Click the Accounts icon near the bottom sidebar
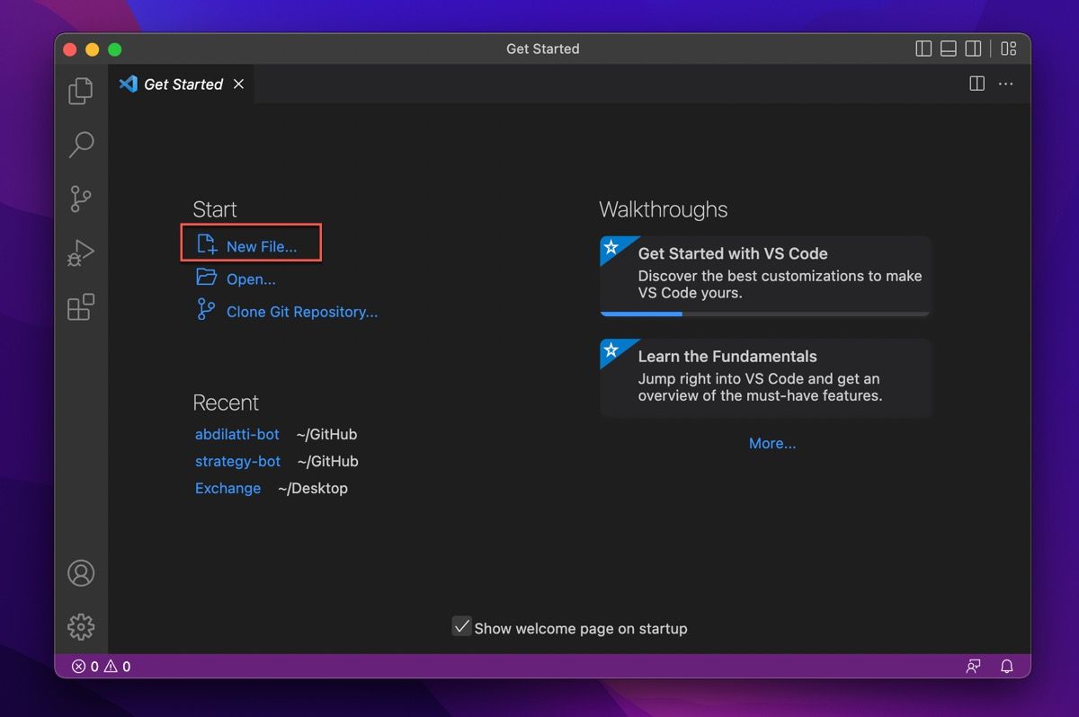 click(x=81, y=572)
